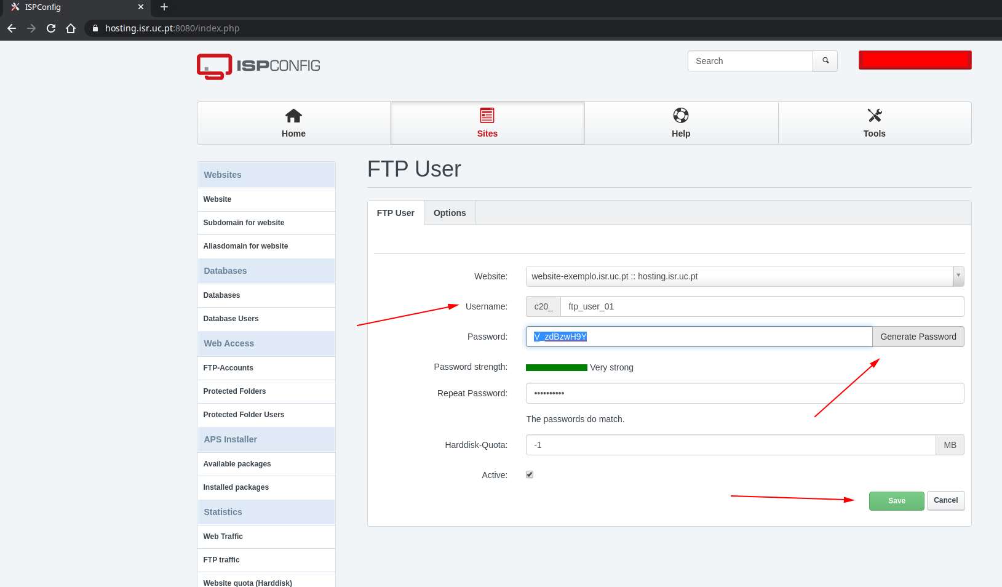Click the Repeat Password field
Screen dimensions: 1002x587
click(745, 393)
